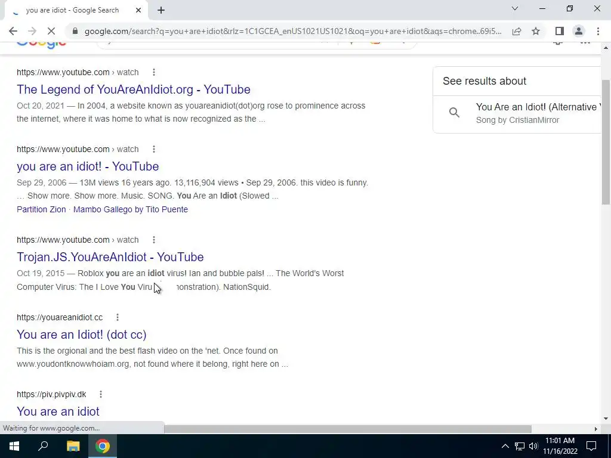611x458 pixels.
Task: Open options for youareanidiot.cc result
Action: (x=118, y=317)
